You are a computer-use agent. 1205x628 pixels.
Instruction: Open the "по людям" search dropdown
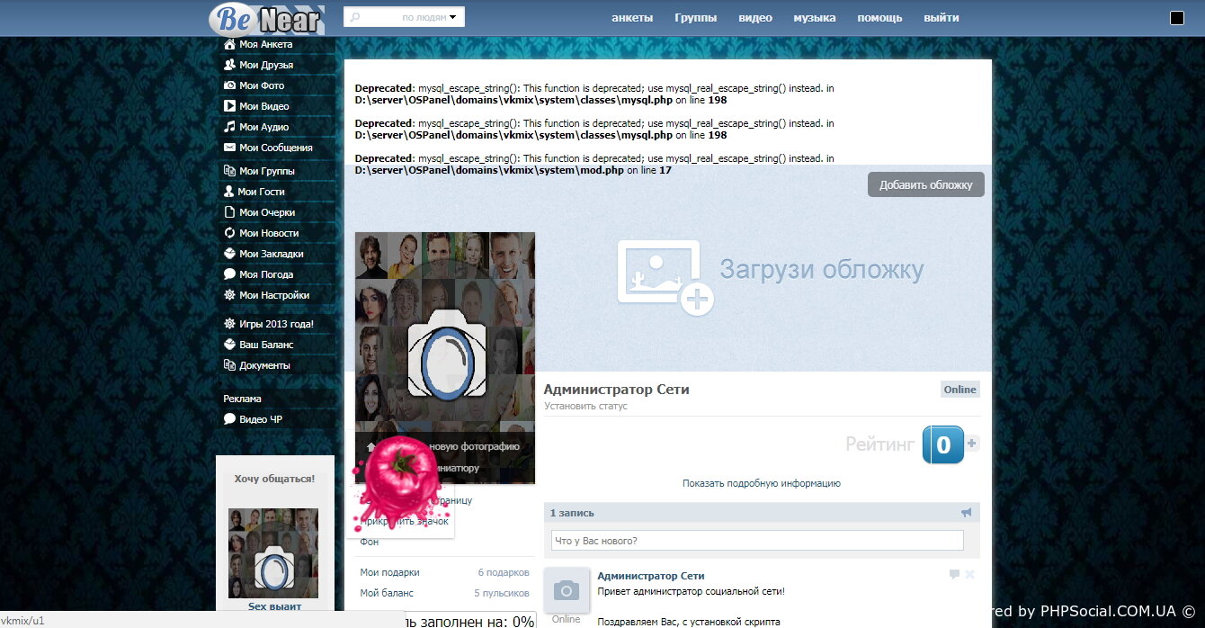(430, 17)
